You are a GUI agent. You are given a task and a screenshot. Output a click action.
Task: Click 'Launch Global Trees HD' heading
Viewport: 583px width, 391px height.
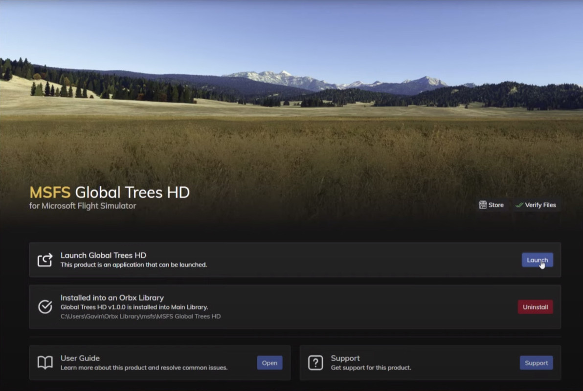tap(103, 255)
